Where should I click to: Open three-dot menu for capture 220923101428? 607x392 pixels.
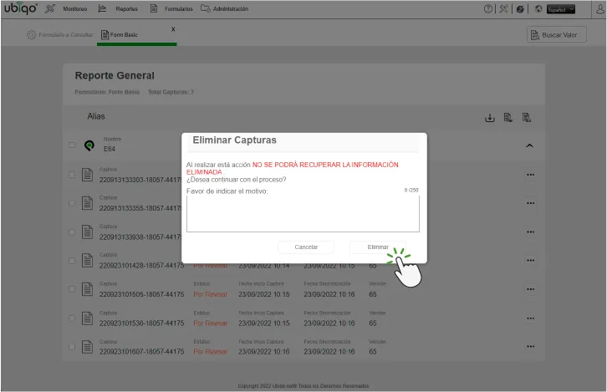coord(531,260)
